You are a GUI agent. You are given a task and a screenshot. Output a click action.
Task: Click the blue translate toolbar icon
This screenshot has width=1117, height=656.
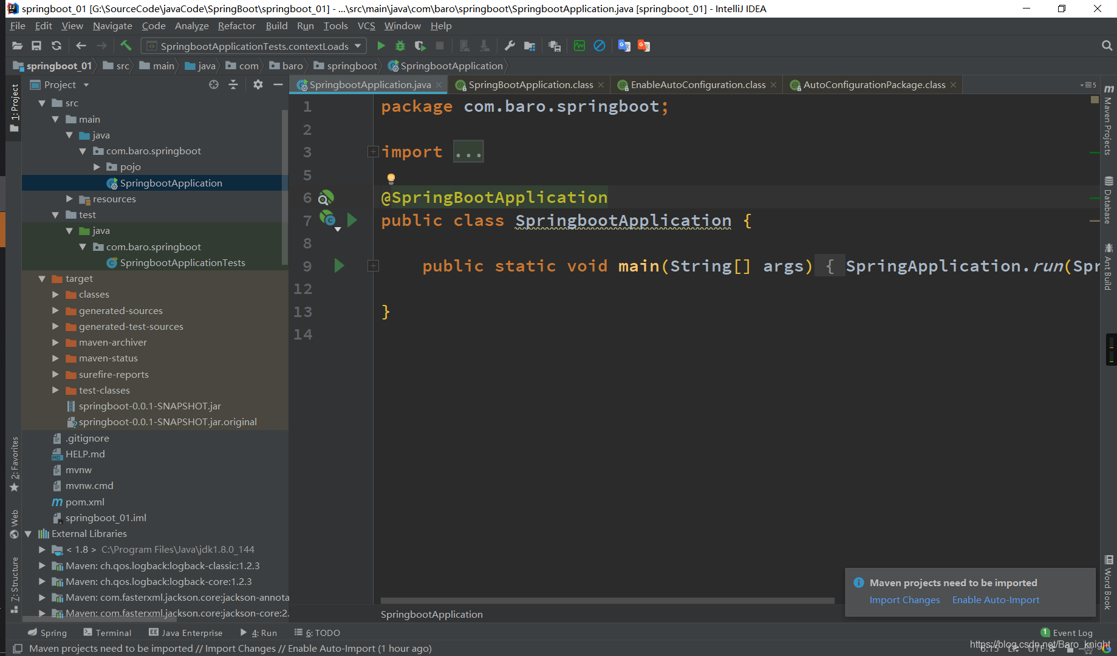624,46
